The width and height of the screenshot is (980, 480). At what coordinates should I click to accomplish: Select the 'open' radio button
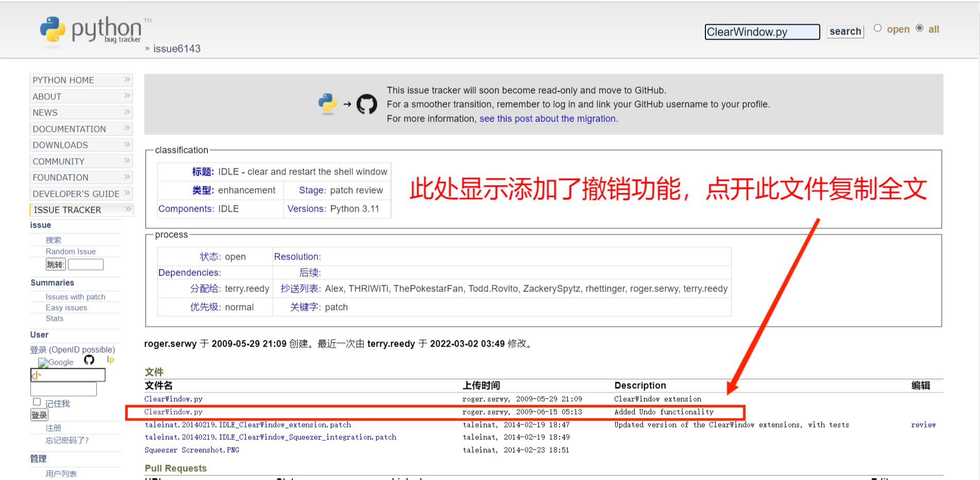tap(877, 28)
